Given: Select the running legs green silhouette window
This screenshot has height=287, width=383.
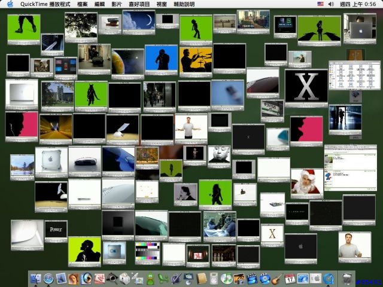Looking at the screenshot, I should (24, 29).
